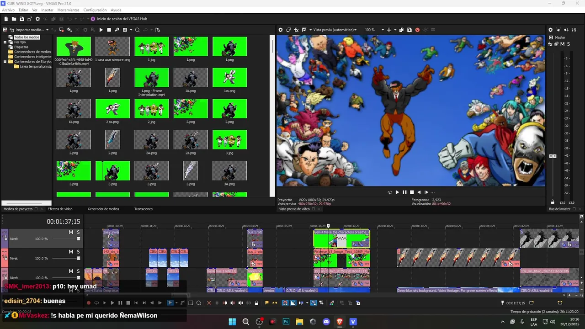Click the VEGAS Hub purple icon
Screen dimensions: 585x329
pos(93,19)
